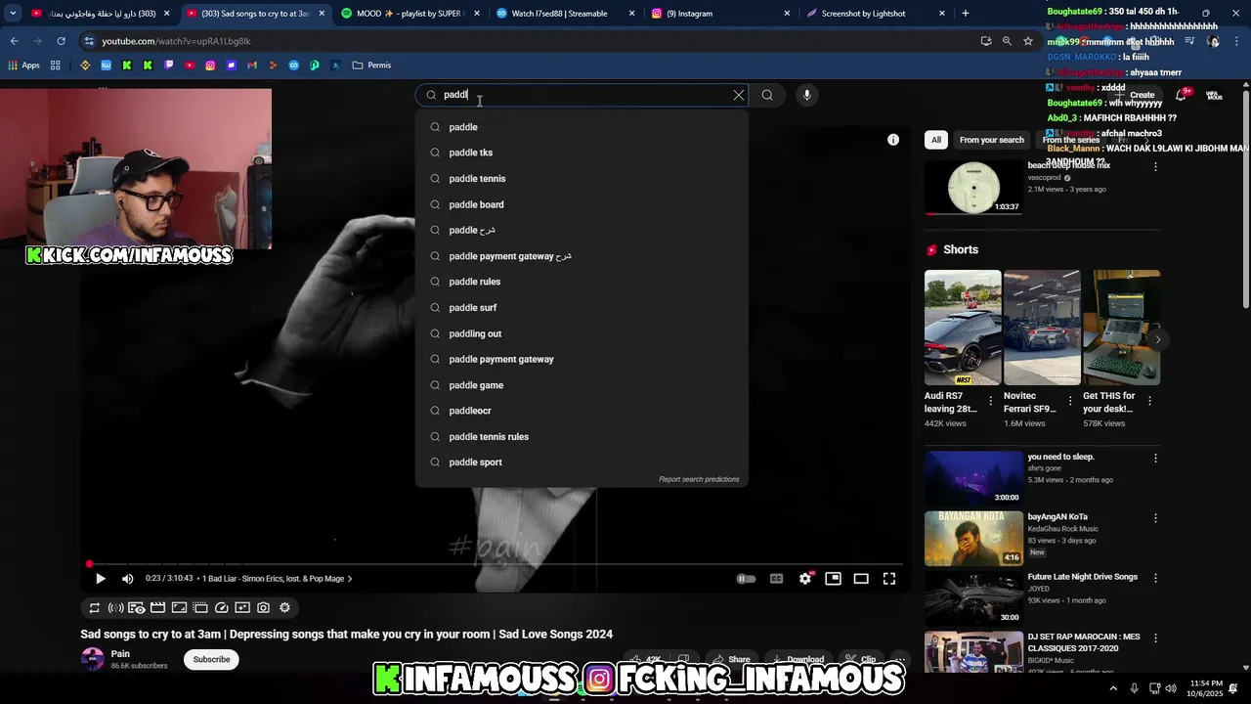
Task: Open the 'Permis' bookmarks folder
Action: pyautogui.click(x=371, y=66)
